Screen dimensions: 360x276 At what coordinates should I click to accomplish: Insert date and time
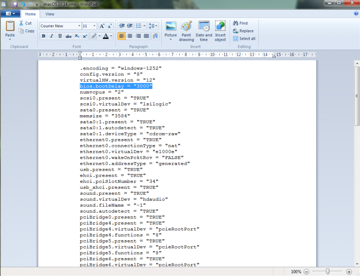coord(204,31)
